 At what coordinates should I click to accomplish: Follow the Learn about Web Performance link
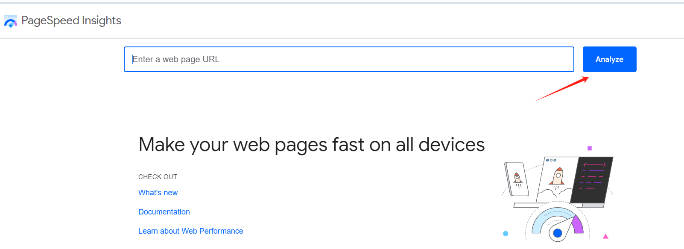pyautogui.click(x=190, y=231)
